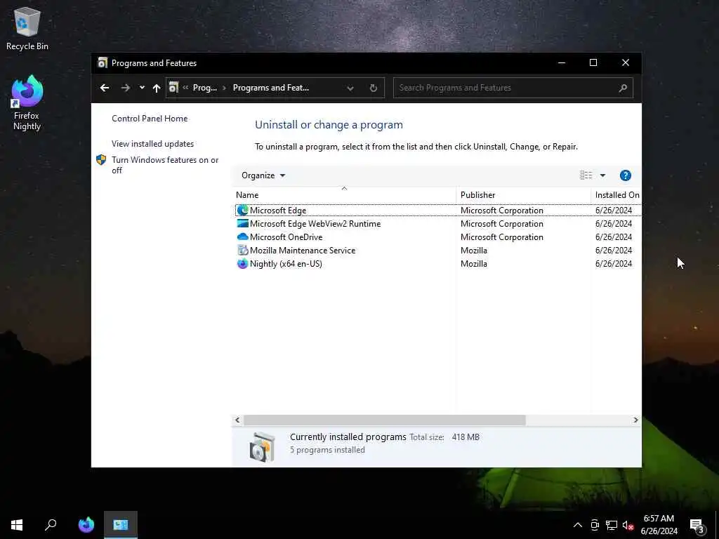The width and height of the screenshot is (719, 539).
Task: Click the Control Panel taskbar button
Action: point(121,525)
